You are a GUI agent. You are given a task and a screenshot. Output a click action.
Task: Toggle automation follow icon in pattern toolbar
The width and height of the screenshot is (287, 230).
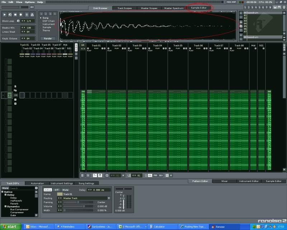coord(95,175)
